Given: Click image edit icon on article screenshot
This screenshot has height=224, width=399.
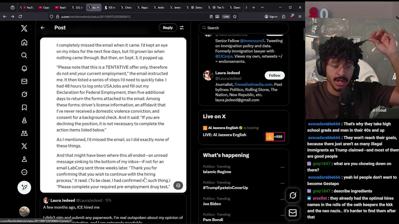Looking at the screenshot, I should pos(178,186).
